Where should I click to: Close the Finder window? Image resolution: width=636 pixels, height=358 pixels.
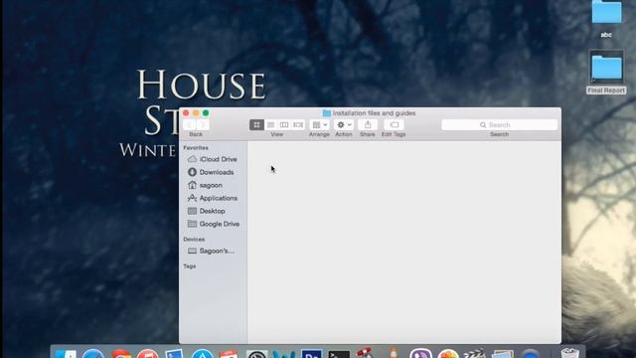pos(186,112)
